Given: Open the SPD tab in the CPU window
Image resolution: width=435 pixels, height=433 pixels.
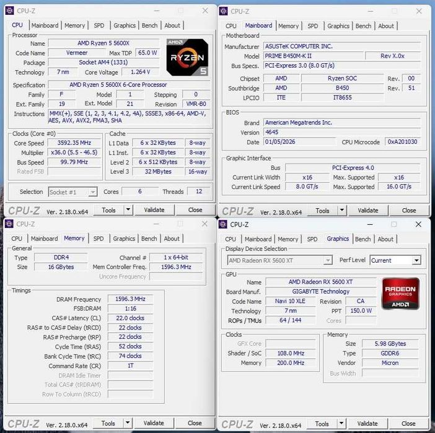Looking at the screenshot, I should pyautogui.click(x=99, y=25).
